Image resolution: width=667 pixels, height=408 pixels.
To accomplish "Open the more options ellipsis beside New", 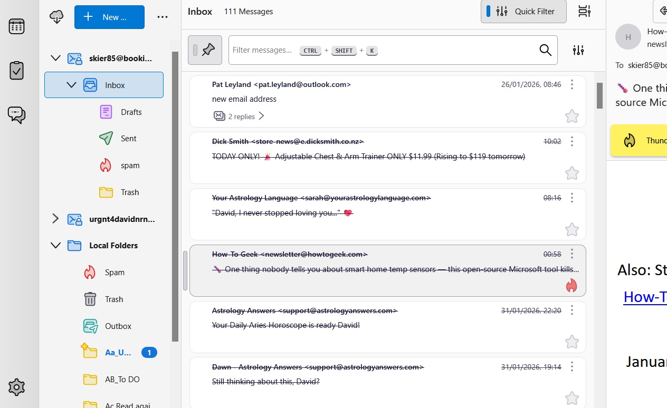I will [x=163, y=17].
